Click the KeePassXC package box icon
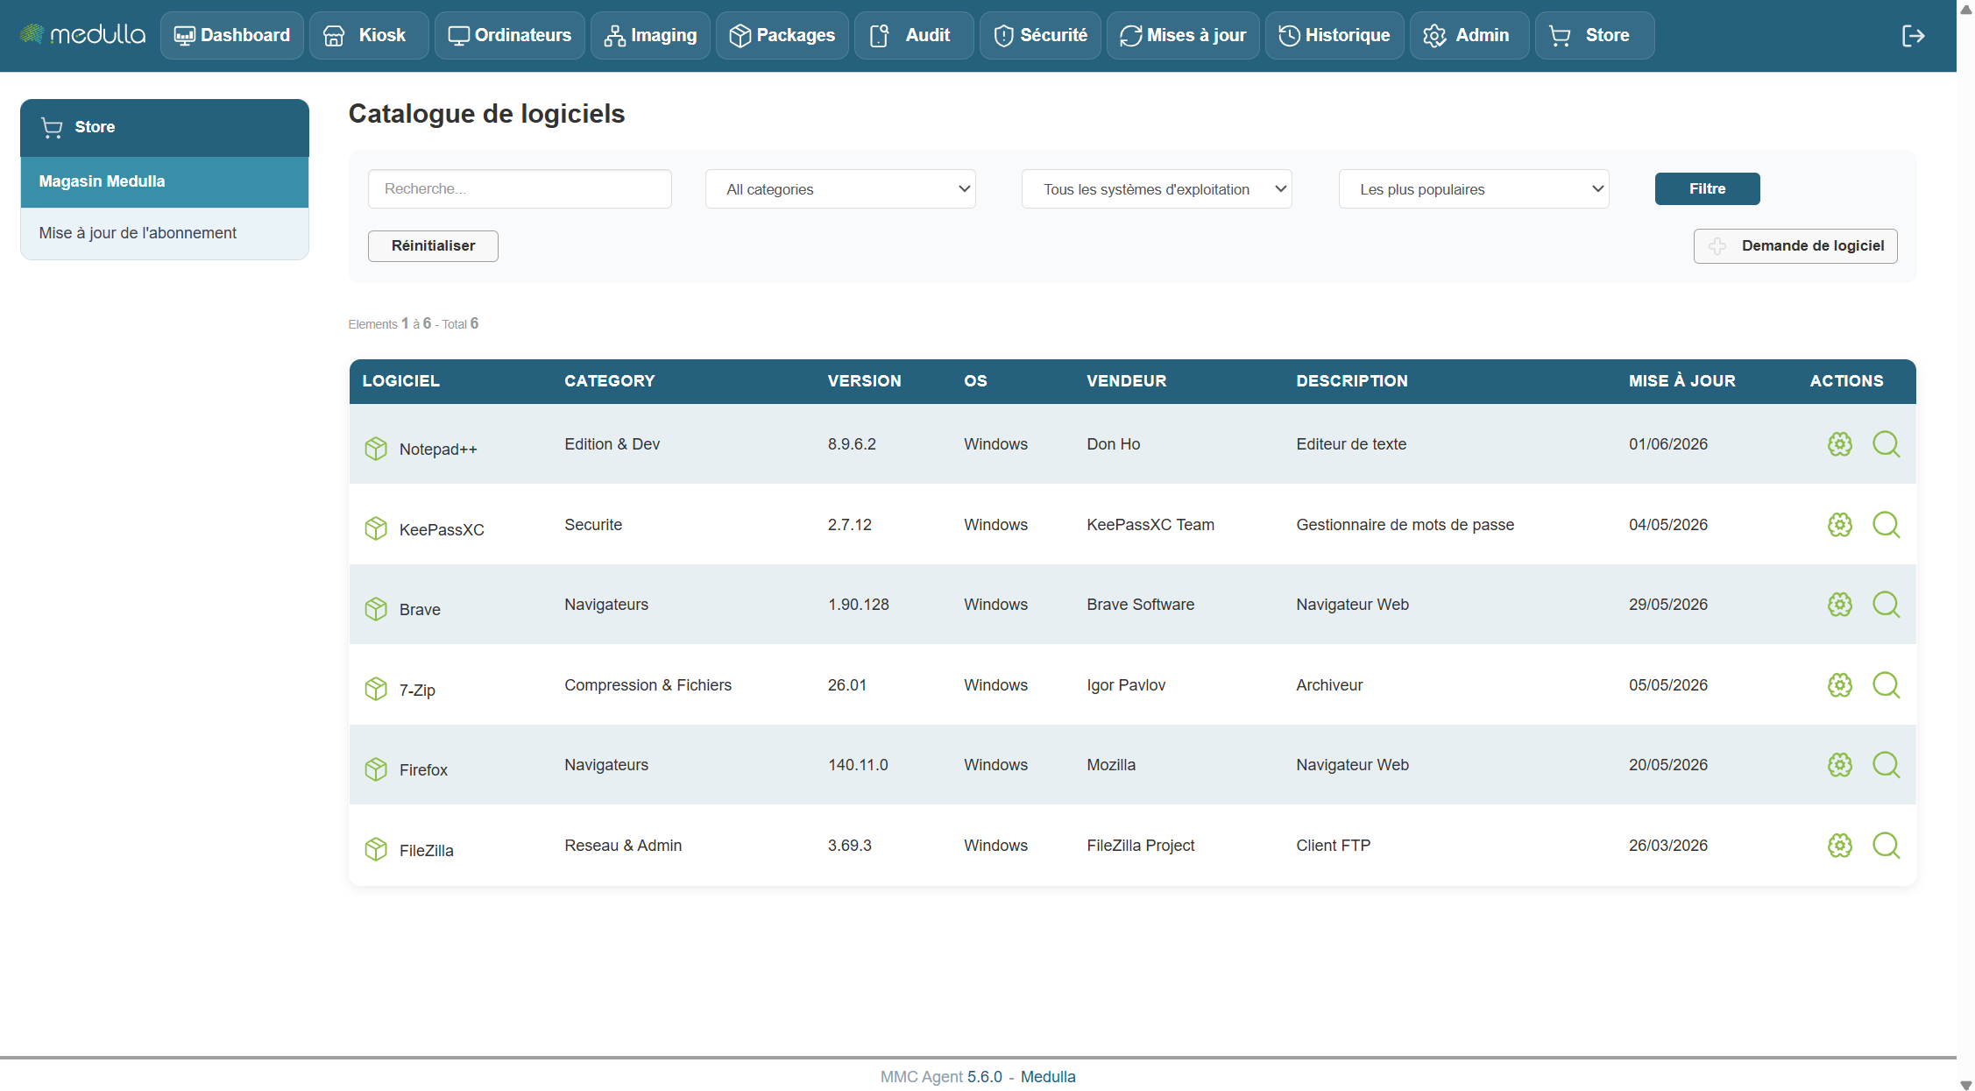Viewport: 1975px width, 1091px height. pyautogui.click(x=376, y=528)
